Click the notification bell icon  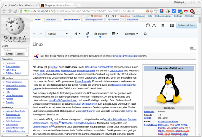pos(106,16)
